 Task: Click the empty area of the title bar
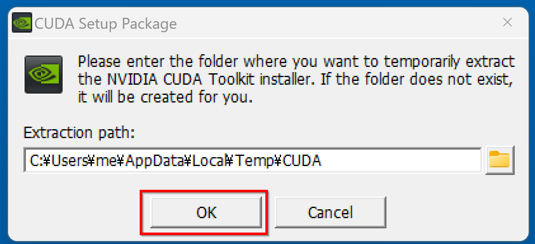(334, 23)
